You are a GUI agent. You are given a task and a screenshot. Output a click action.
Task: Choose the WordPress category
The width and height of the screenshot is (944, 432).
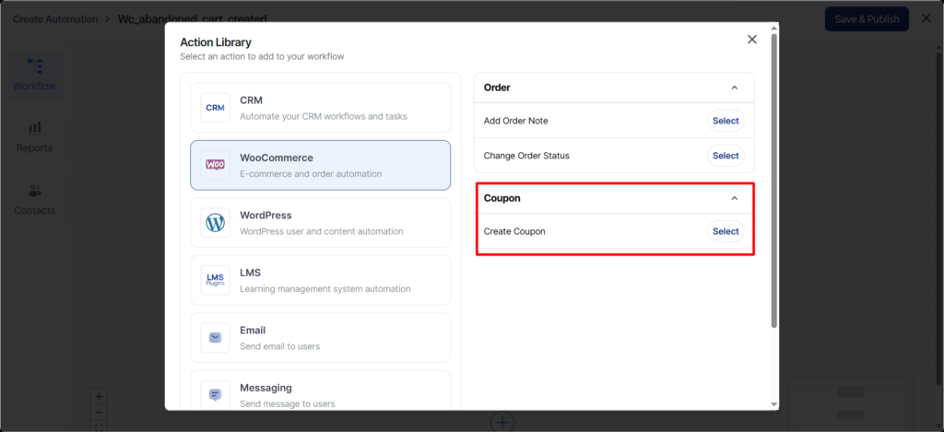[x=320, y=223]
